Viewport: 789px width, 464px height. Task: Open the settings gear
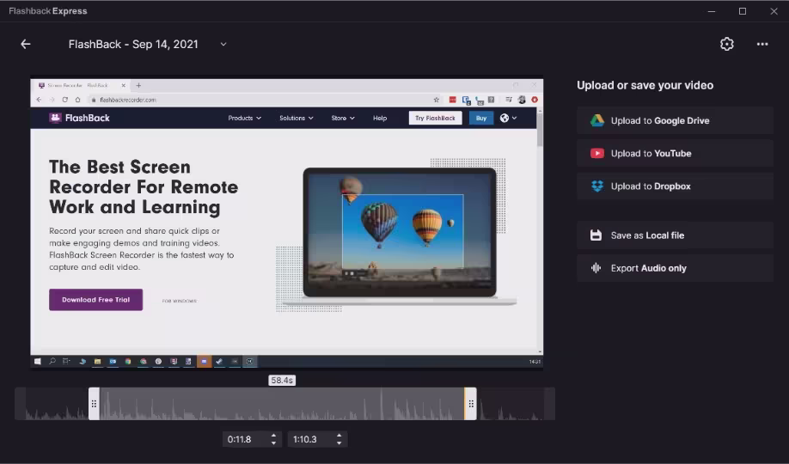(x=726, y=45)
